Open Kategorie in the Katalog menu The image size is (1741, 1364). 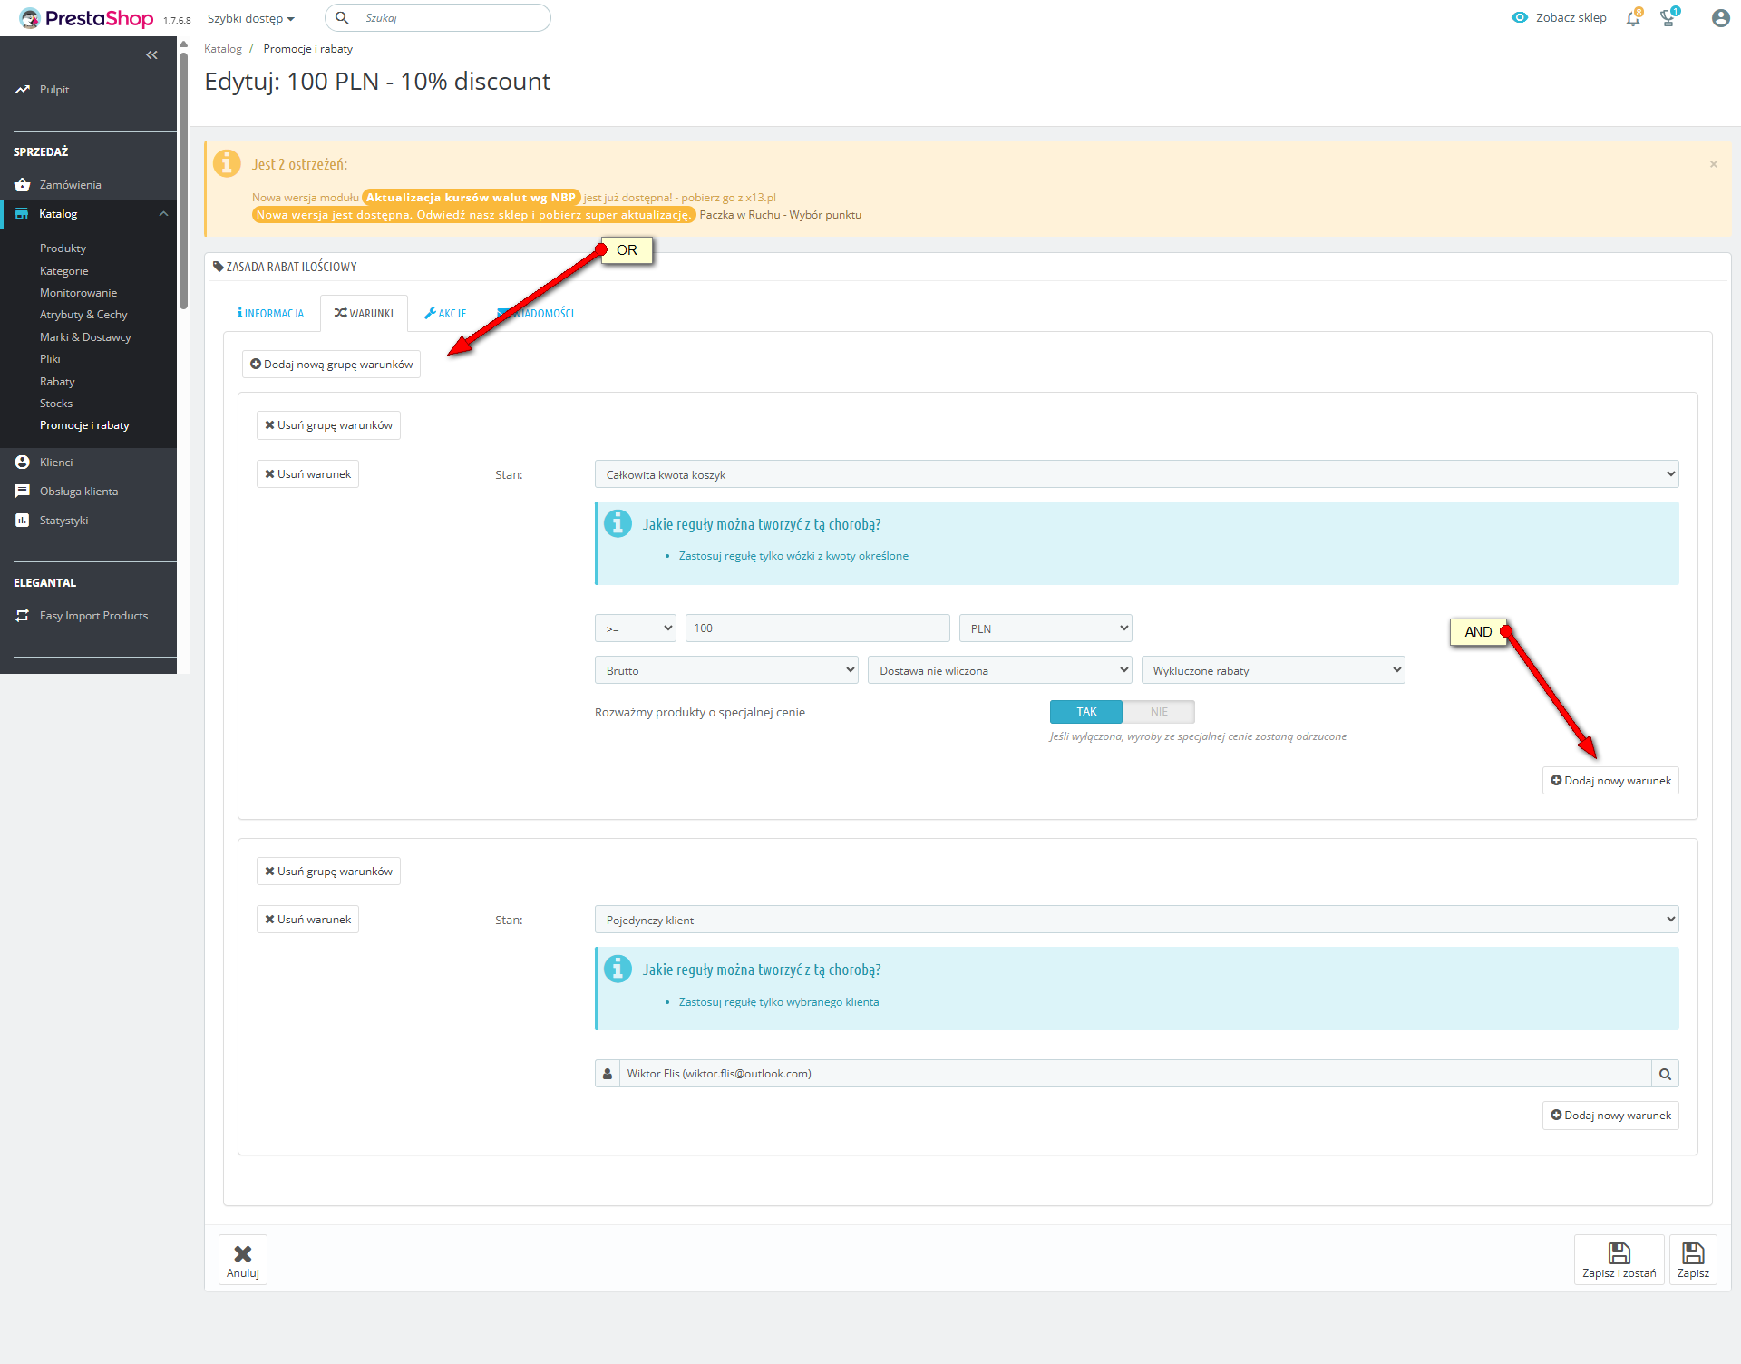(x=64, y=271)
